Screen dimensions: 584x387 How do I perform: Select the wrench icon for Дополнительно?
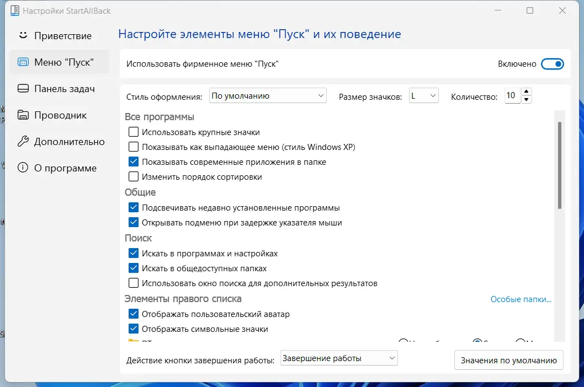tap(22, 142)
